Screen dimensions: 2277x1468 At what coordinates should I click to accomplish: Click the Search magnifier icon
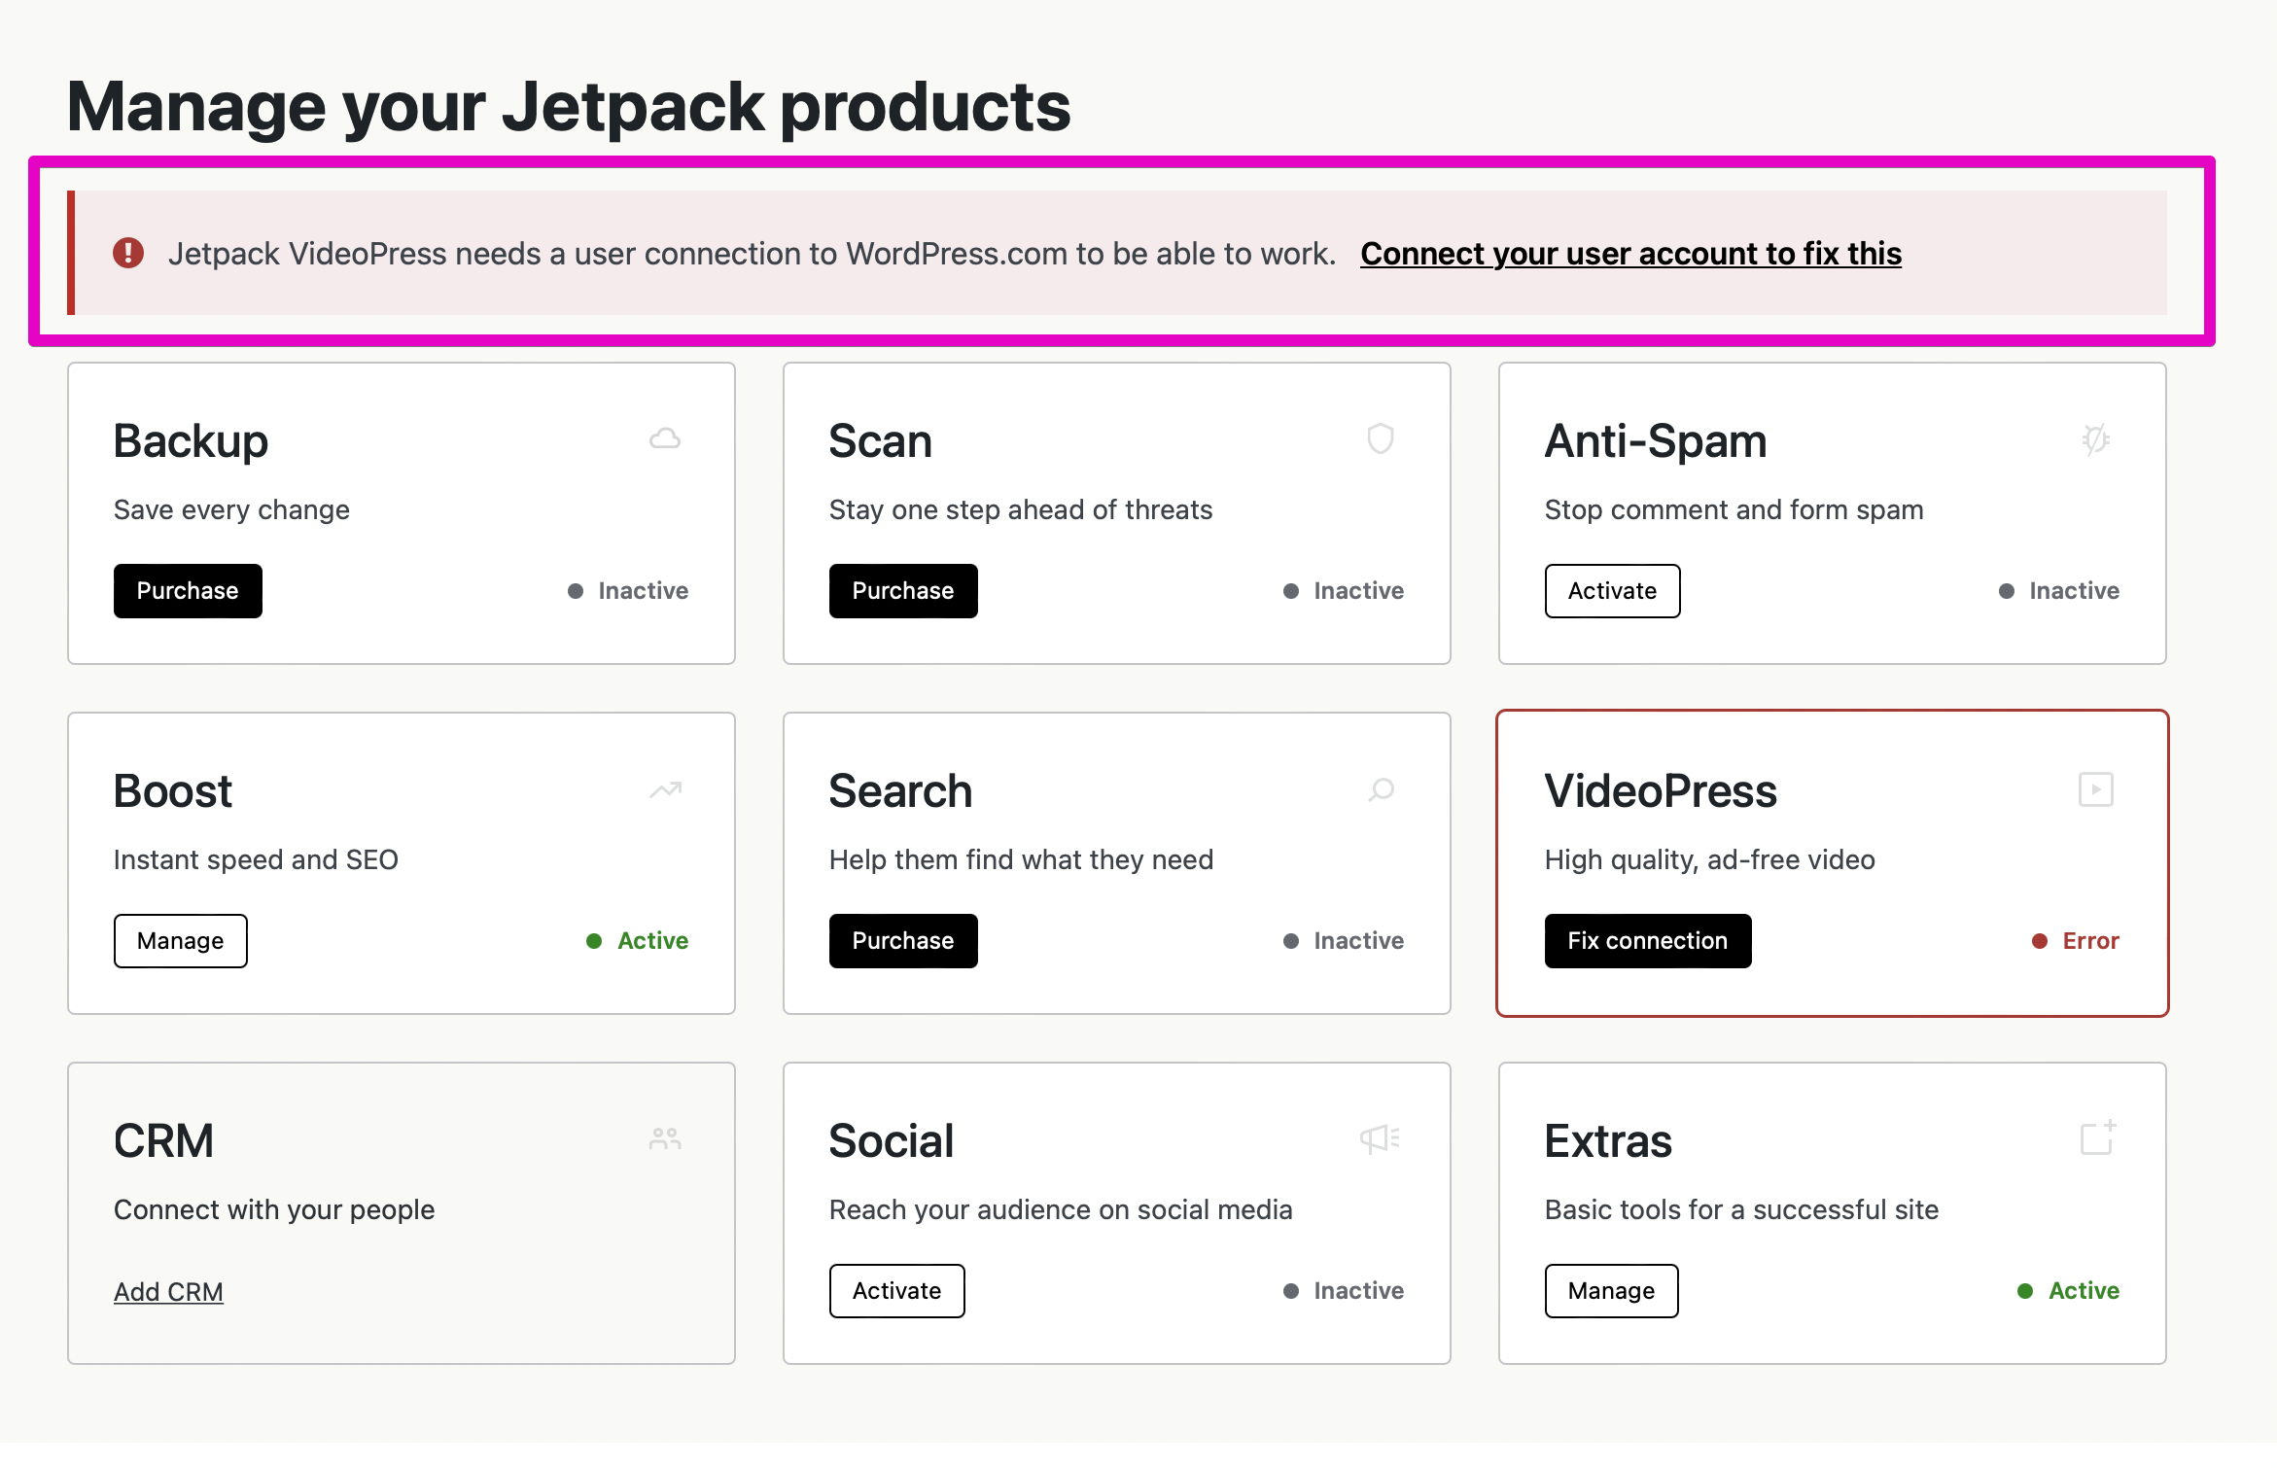1381,789
